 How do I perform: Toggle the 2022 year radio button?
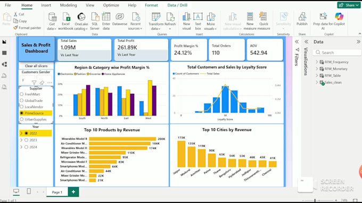click(26, 133)
